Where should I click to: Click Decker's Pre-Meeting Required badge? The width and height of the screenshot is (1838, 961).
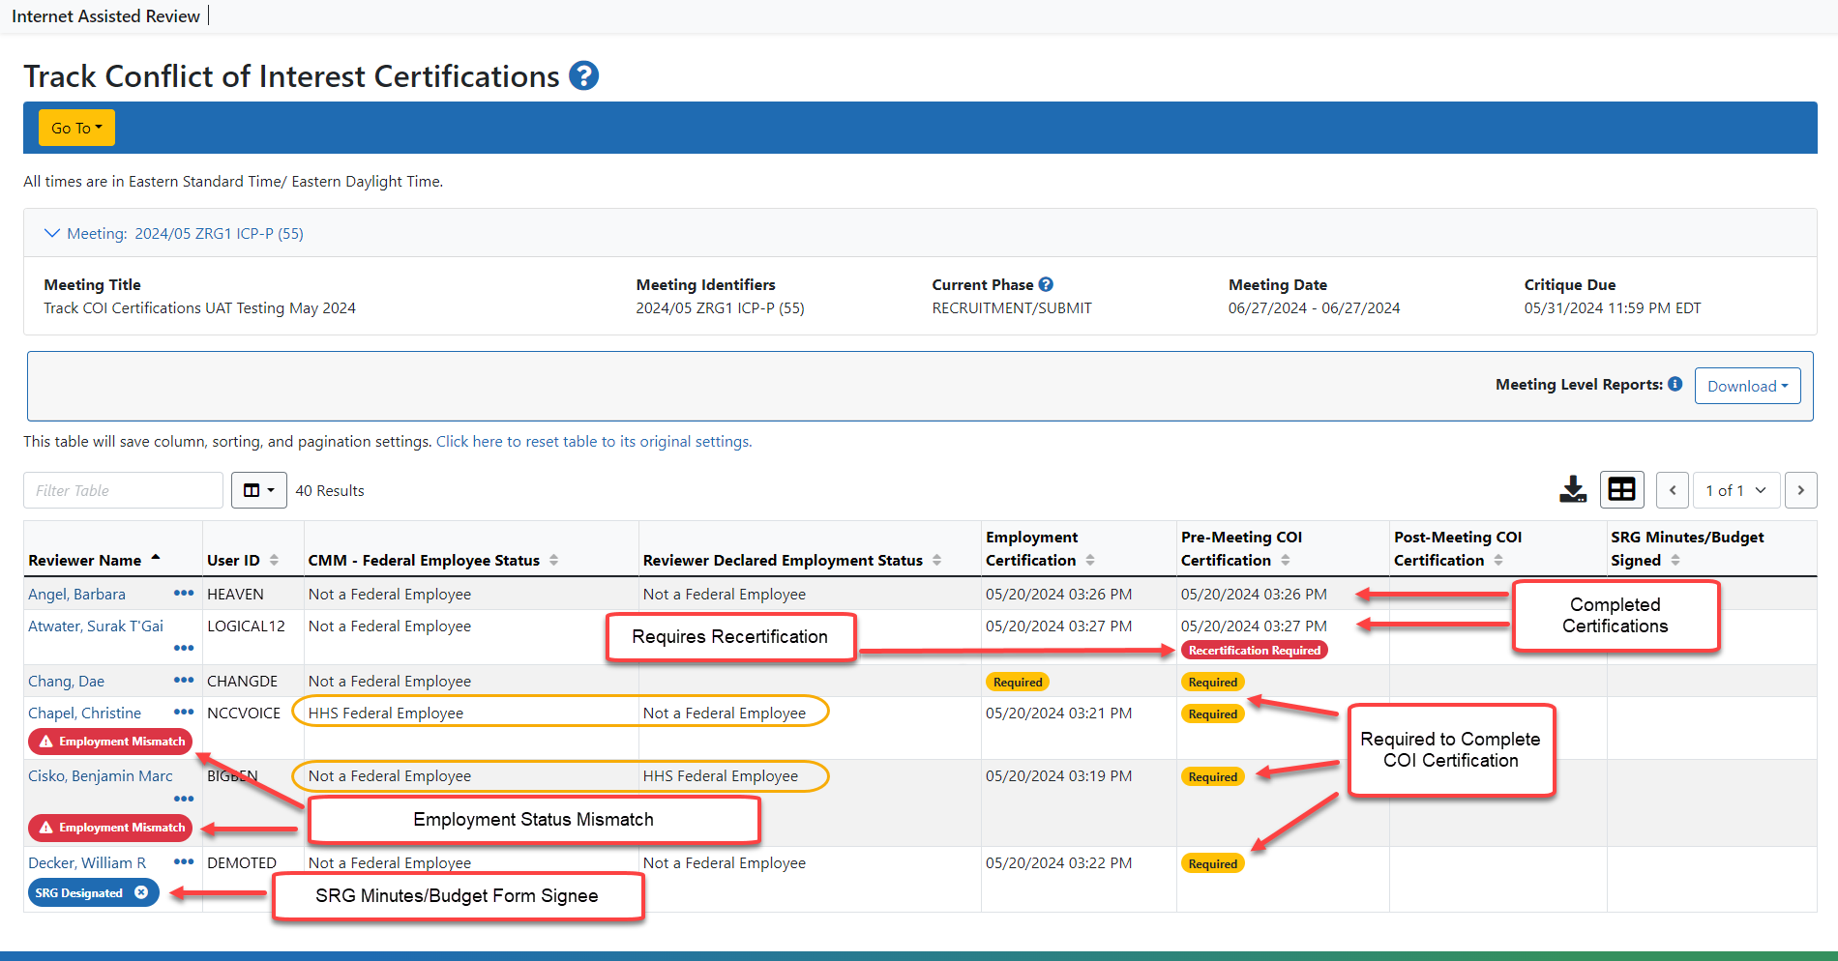[x=1213, y=863]
